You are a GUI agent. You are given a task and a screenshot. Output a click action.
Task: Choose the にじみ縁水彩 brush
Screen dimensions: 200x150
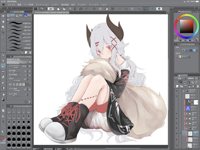(19, 41)
